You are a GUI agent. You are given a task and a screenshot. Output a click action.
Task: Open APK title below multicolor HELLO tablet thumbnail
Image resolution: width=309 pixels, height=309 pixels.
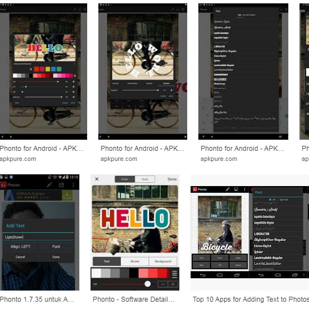[x=41, y=149]
